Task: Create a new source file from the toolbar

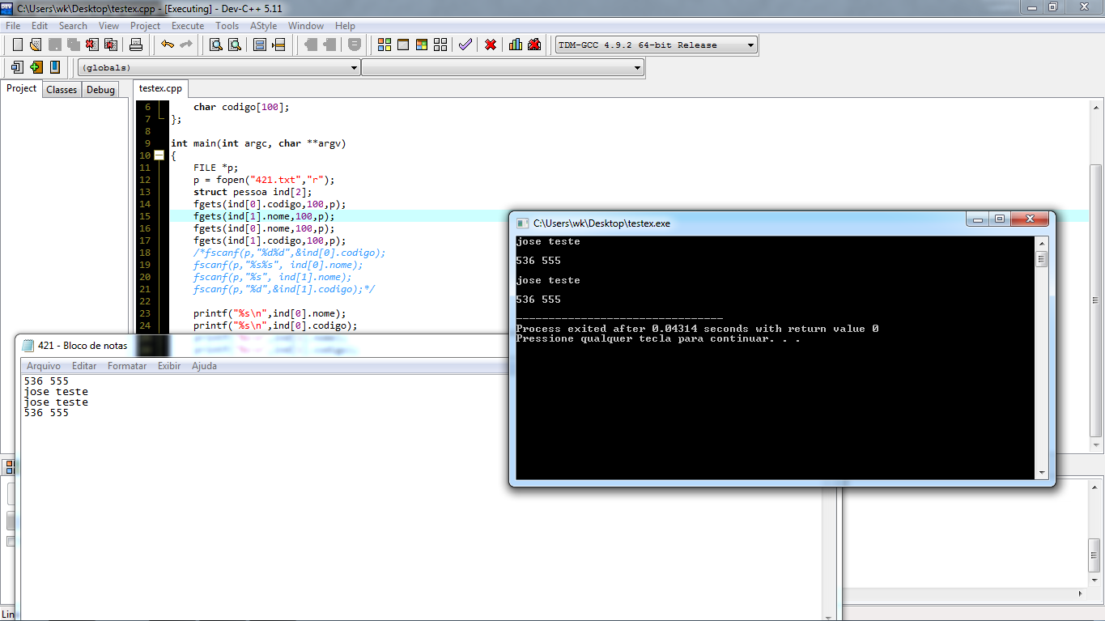Action: tap(17, 45)
